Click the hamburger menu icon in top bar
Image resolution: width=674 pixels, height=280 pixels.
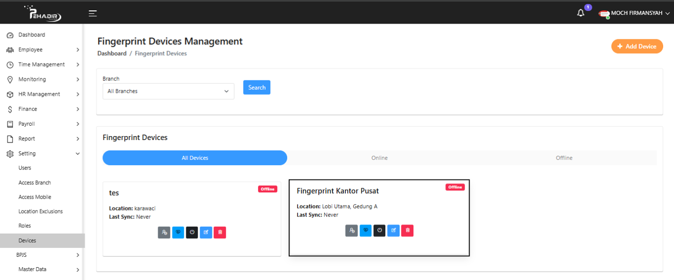93,13
